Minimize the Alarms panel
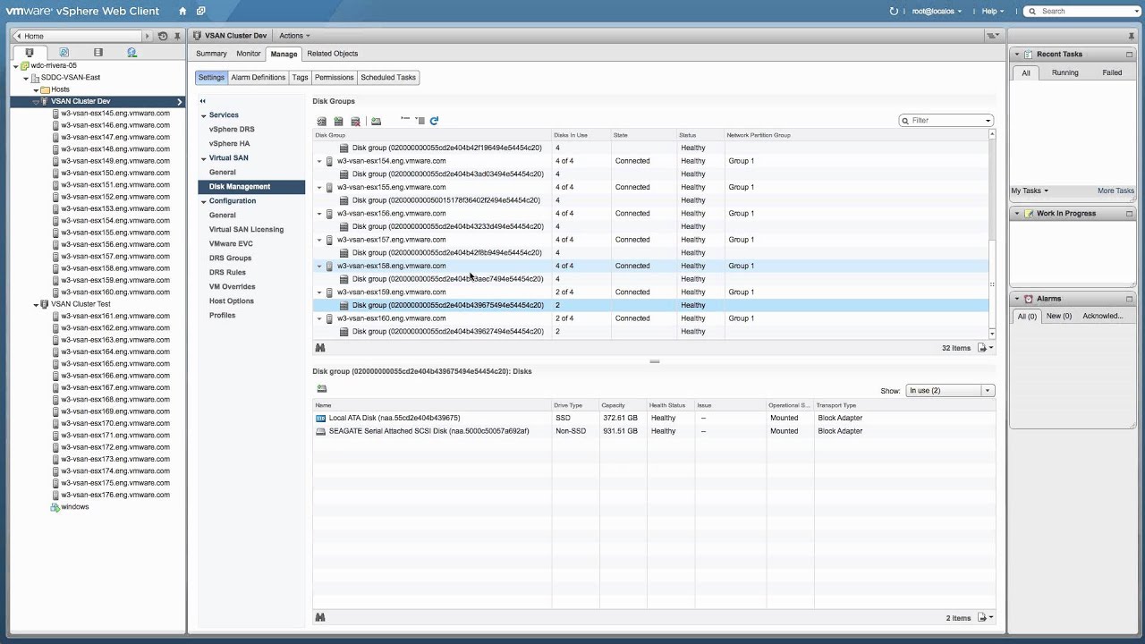The height and width of the screenshot is (644, 1145). [1129, 299]
